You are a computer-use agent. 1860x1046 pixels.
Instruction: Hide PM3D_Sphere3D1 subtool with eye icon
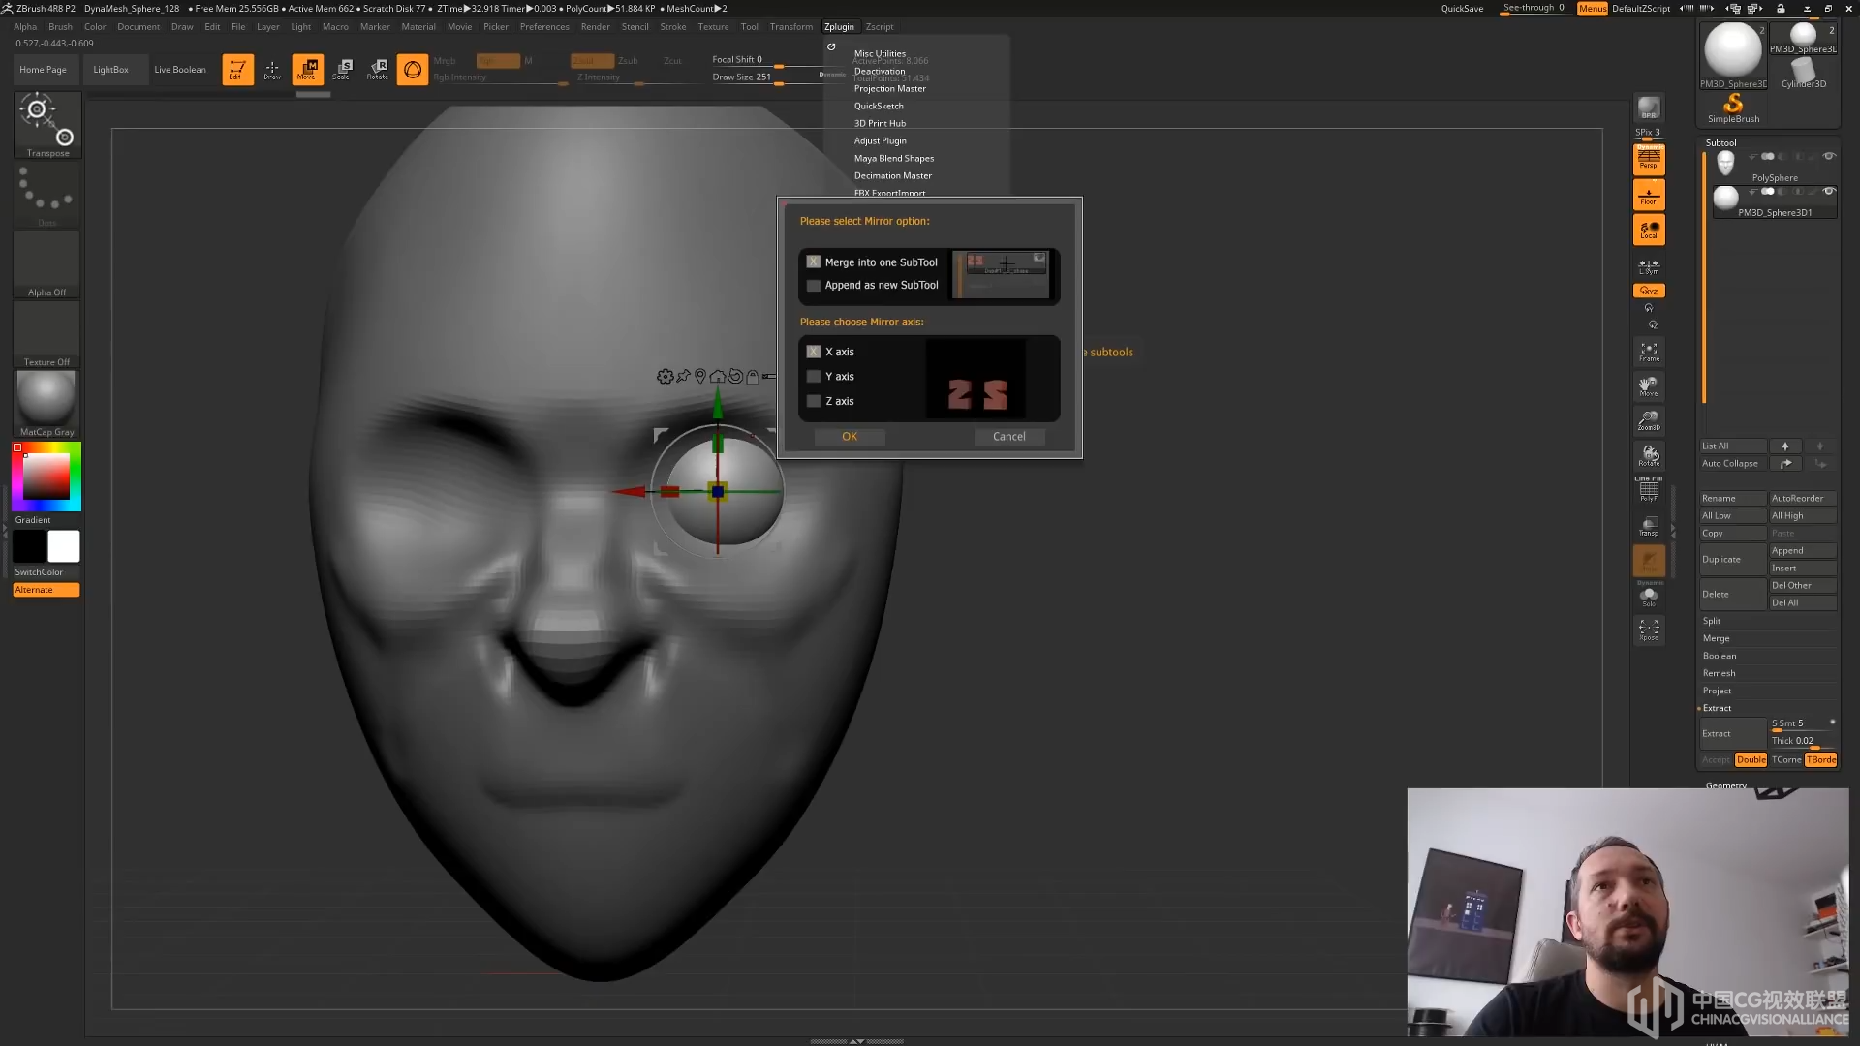pos(1829,191)
